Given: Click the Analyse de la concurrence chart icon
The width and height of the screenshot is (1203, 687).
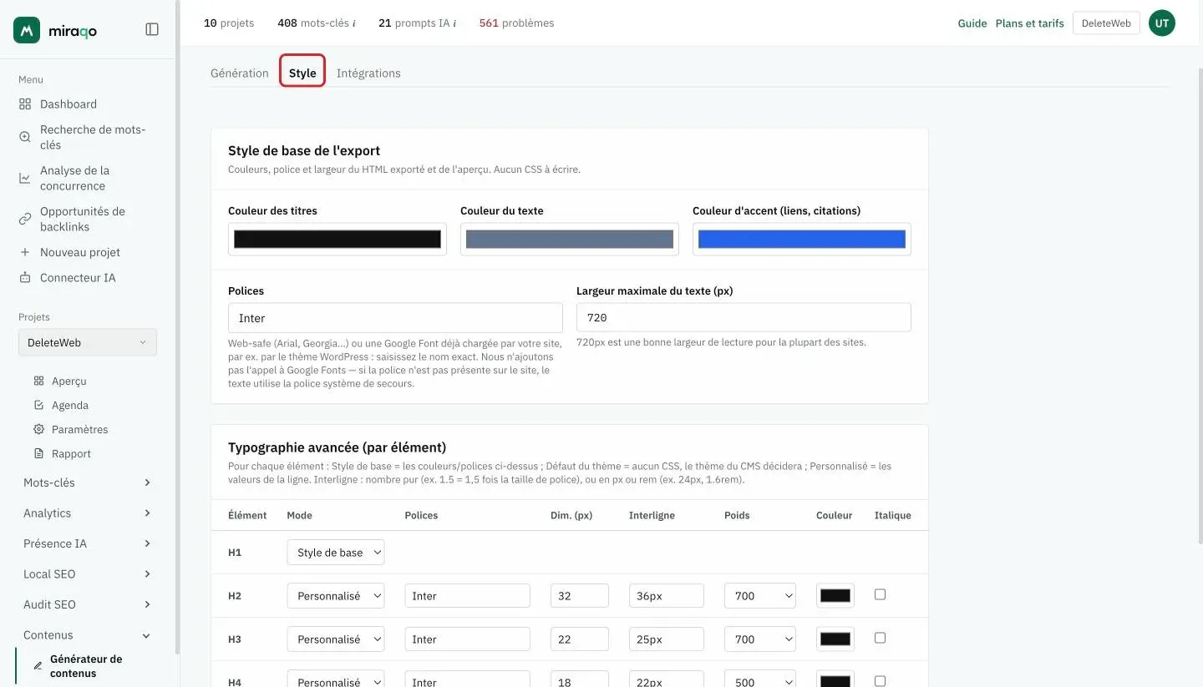Looking at the screenshot, I should point(25,178).
